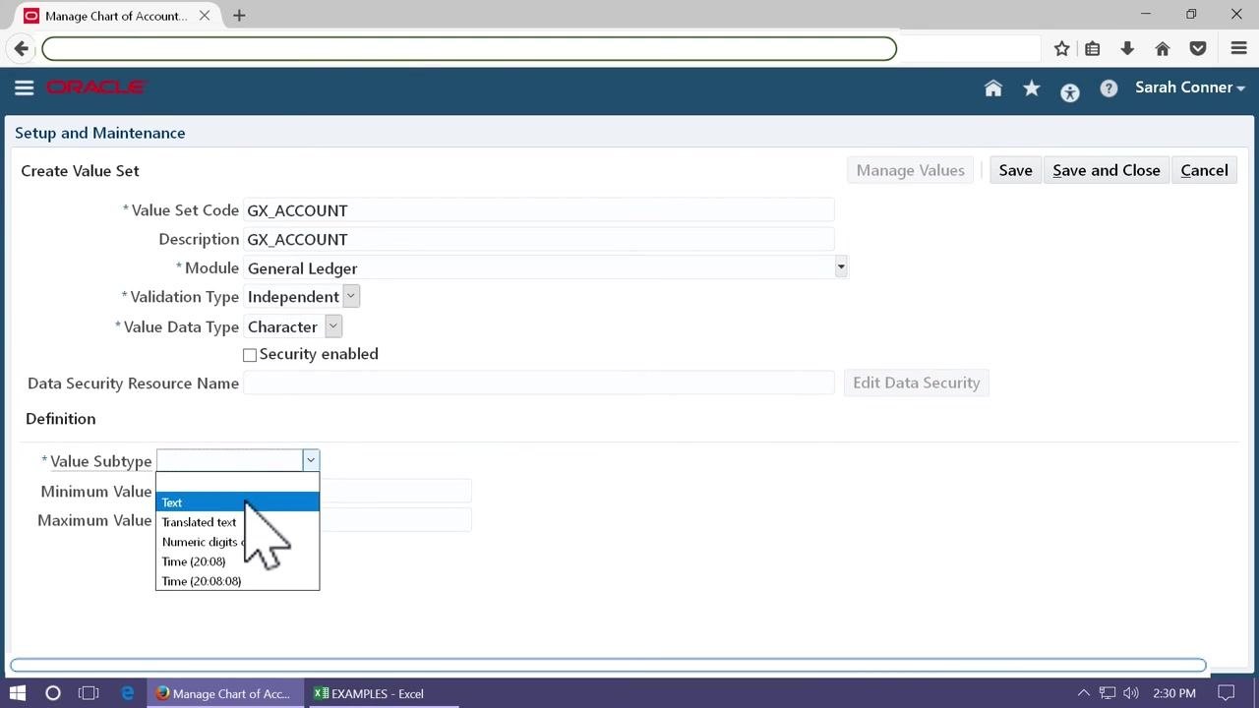Screen dimensions: 1259x708
Task: Open the Pocket icon in the browser toolbar
Action: coord(1198,48)
